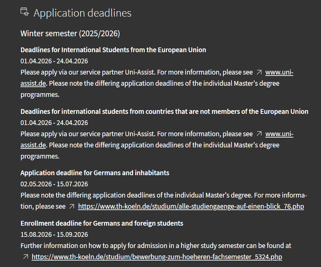321x267 pixels.
Task: Click arrow icon before bewerbung-zum-hoeheren-fachsemester link
Action: point(25,257)
